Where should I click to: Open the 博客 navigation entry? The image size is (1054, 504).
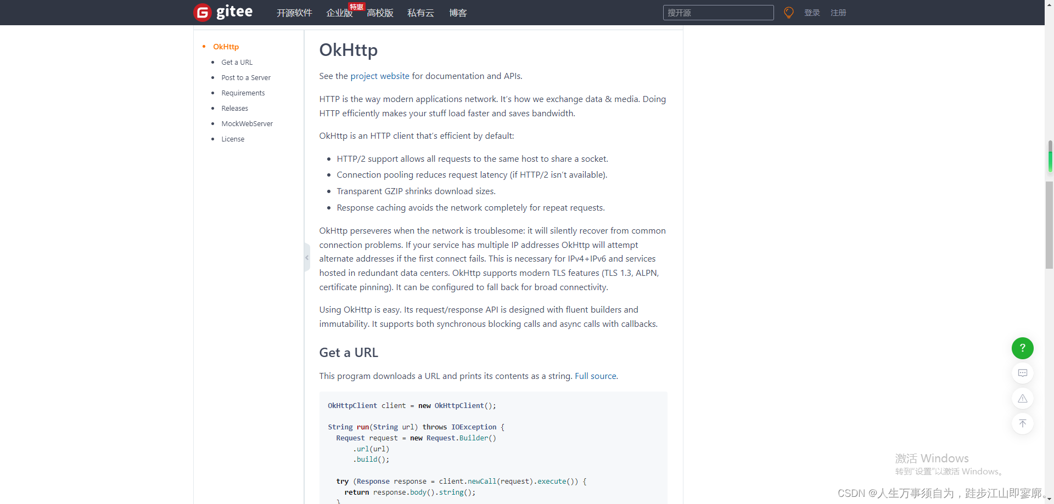tap(457, 13)
